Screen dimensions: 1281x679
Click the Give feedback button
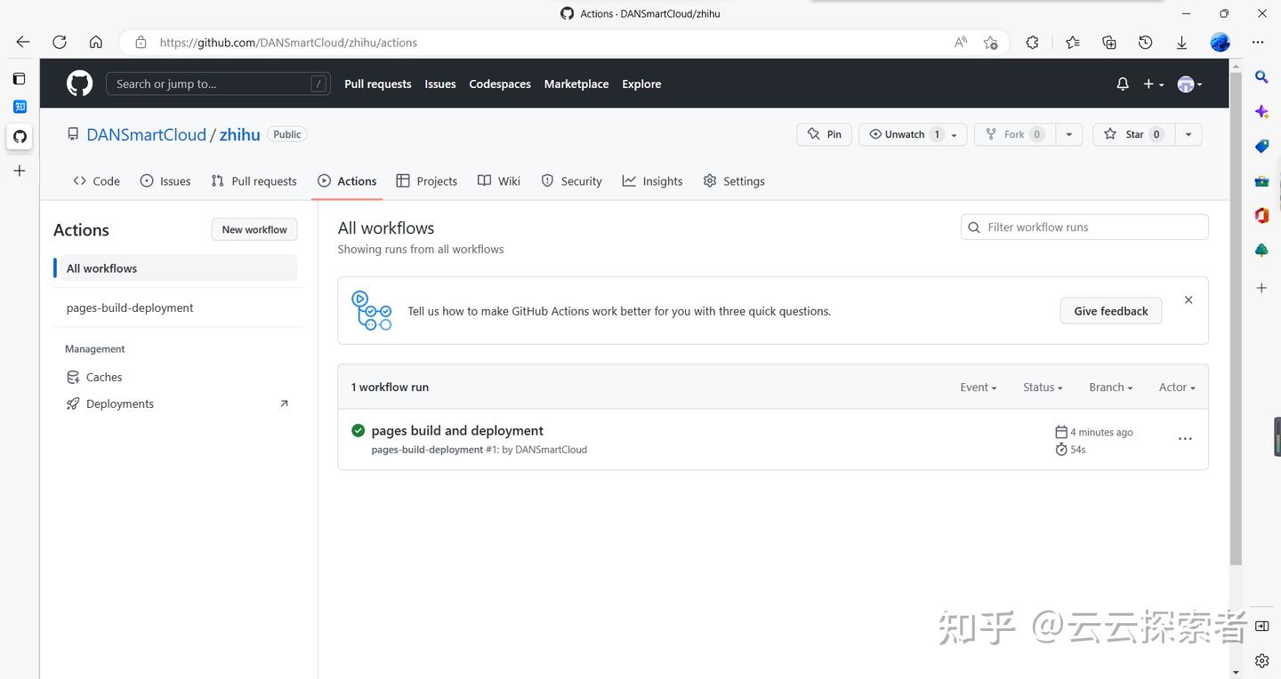point(1110,310)
